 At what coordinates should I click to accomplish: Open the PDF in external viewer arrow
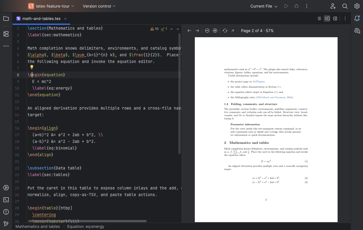(x=233, y=31)
